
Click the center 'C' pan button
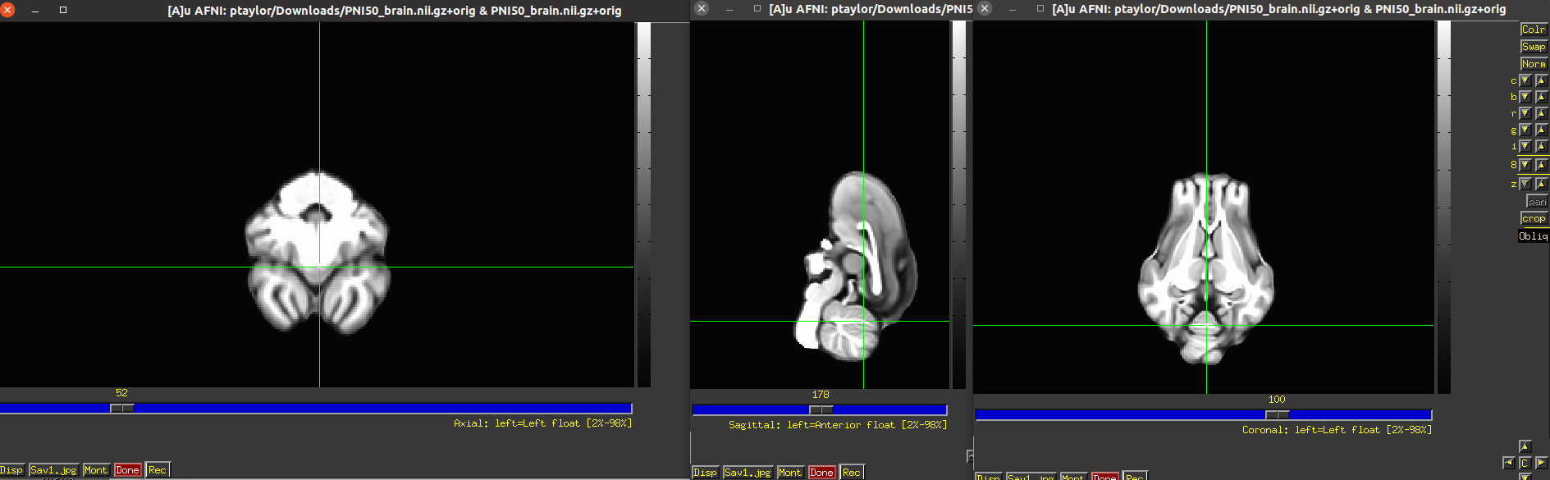pyautogui.click(x=1525, y=463)
